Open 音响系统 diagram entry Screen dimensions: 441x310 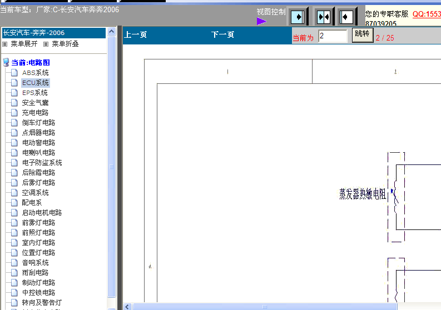(x=35, y=263)
